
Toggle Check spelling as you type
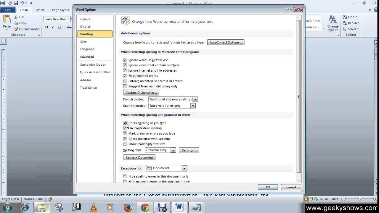(x=125, y=123)
